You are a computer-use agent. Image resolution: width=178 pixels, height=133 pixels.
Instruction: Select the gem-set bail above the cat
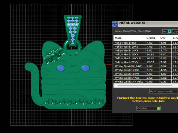click(x=73, y=31)
